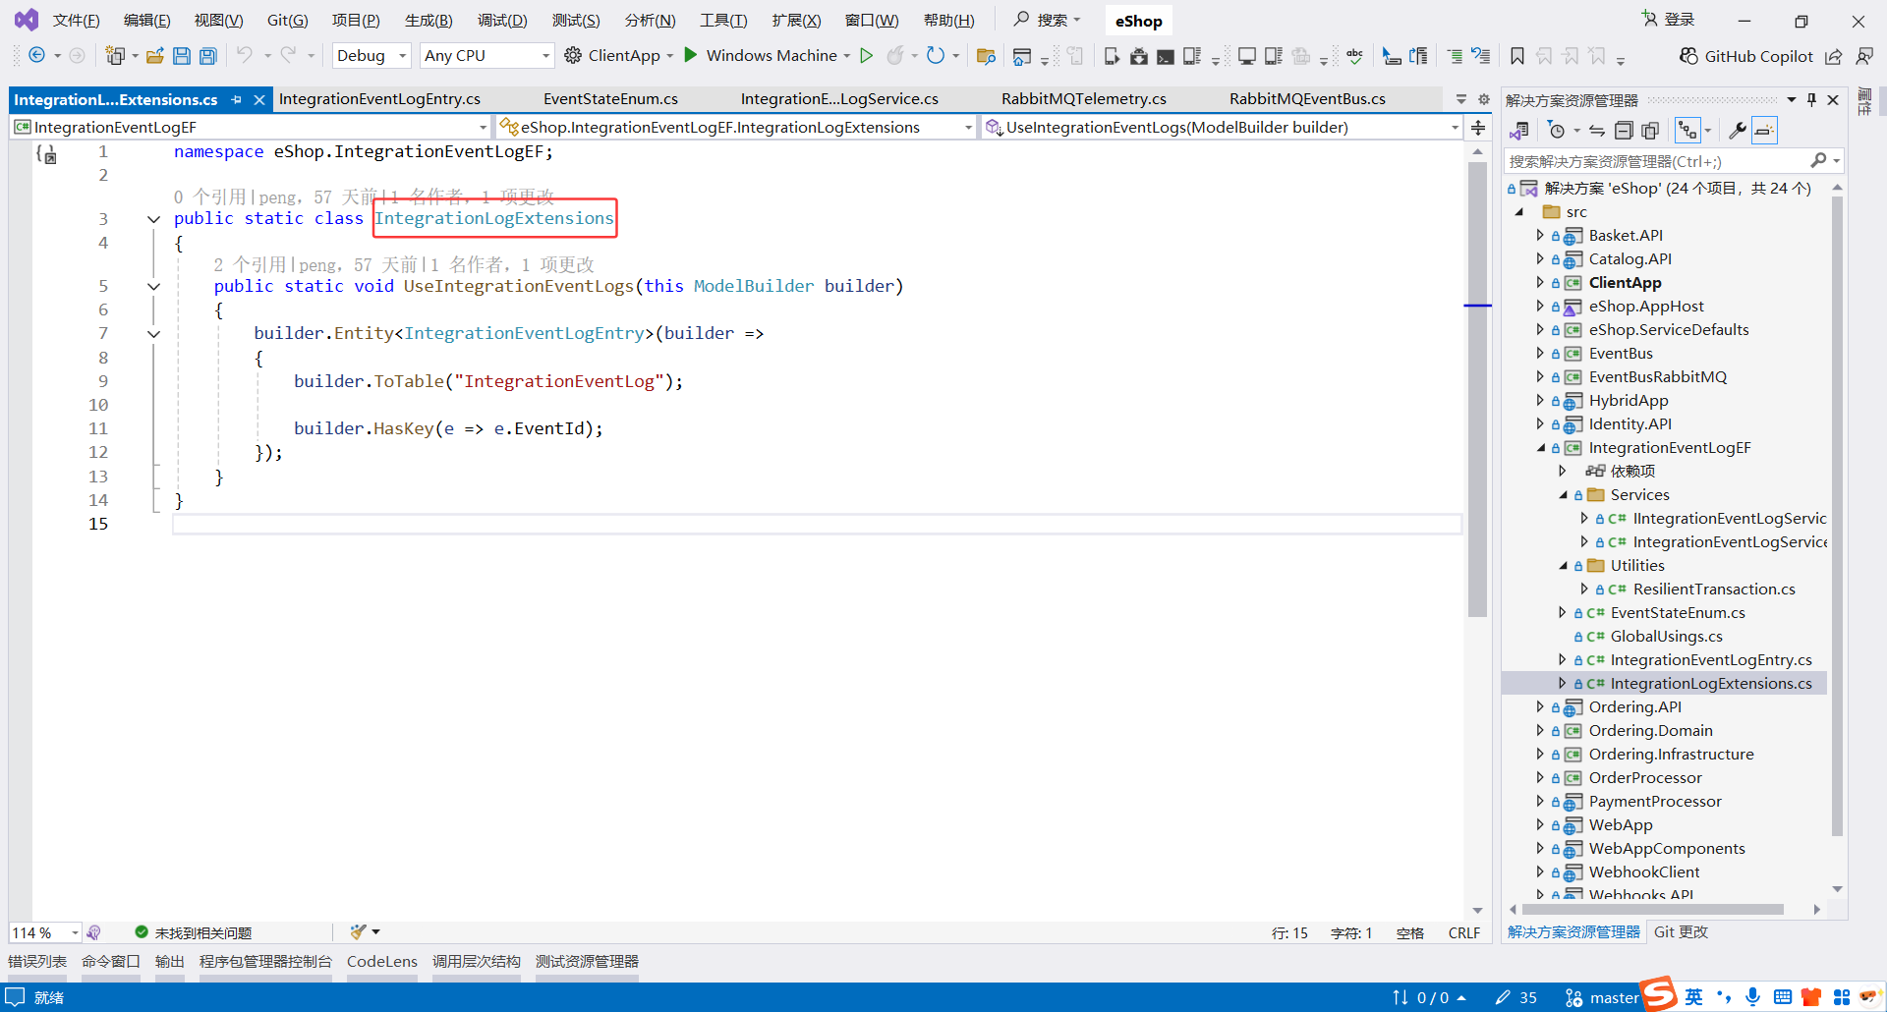Open Properties wrench icon in Solution Explorer

pos(1737,131)
